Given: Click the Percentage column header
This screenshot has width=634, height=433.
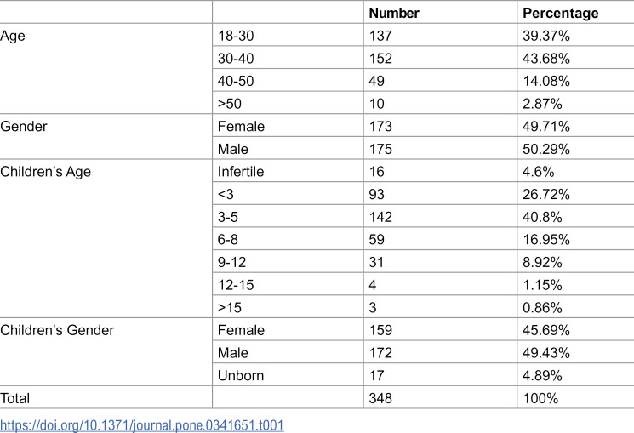Looking at the screenshot, I should point(561,13).
